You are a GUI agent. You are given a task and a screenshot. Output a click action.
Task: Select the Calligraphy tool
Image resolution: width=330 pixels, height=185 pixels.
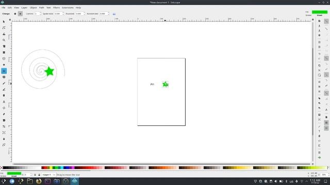[x=4, y=96]
